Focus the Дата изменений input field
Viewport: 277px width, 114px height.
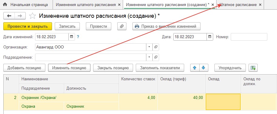click(x=52, y=37)
